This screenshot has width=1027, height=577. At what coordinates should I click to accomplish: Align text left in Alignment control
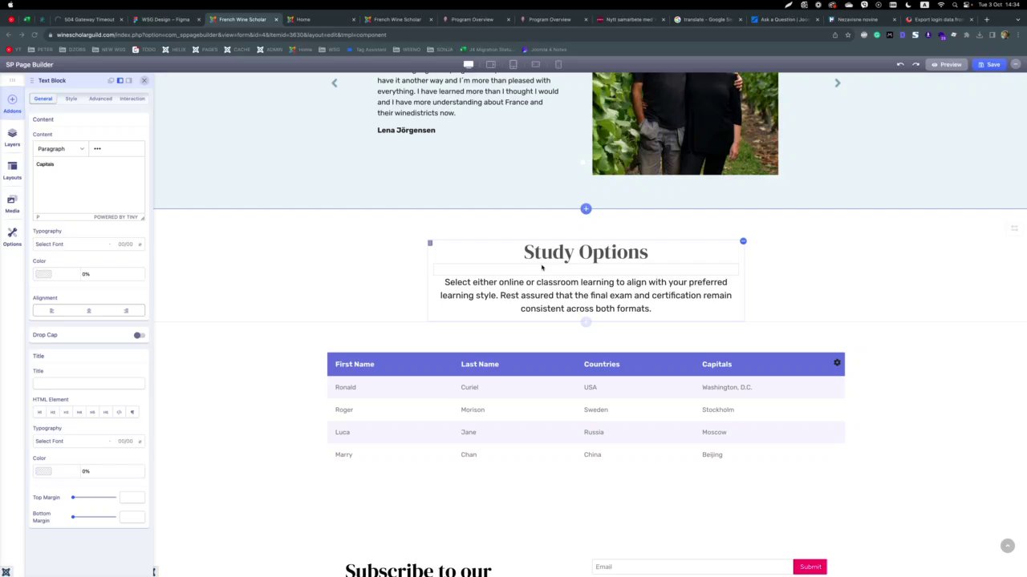51,310
